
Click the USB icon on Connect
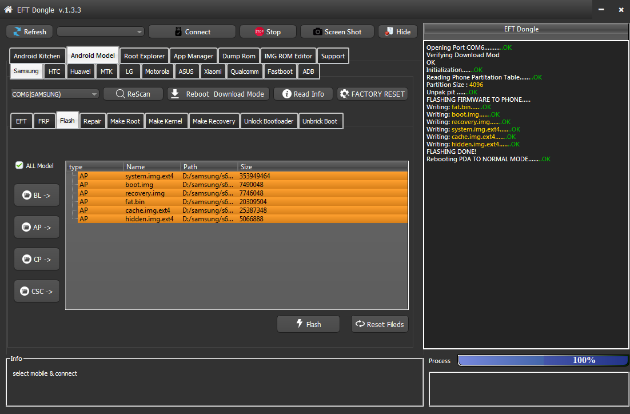tap(178, 32)
